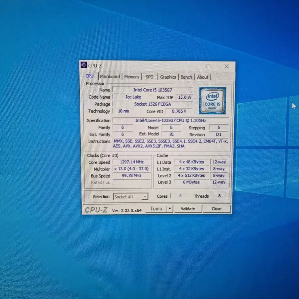Click the Level 3 12-way associativity
299x299 pixels.
tap(219, 182)
